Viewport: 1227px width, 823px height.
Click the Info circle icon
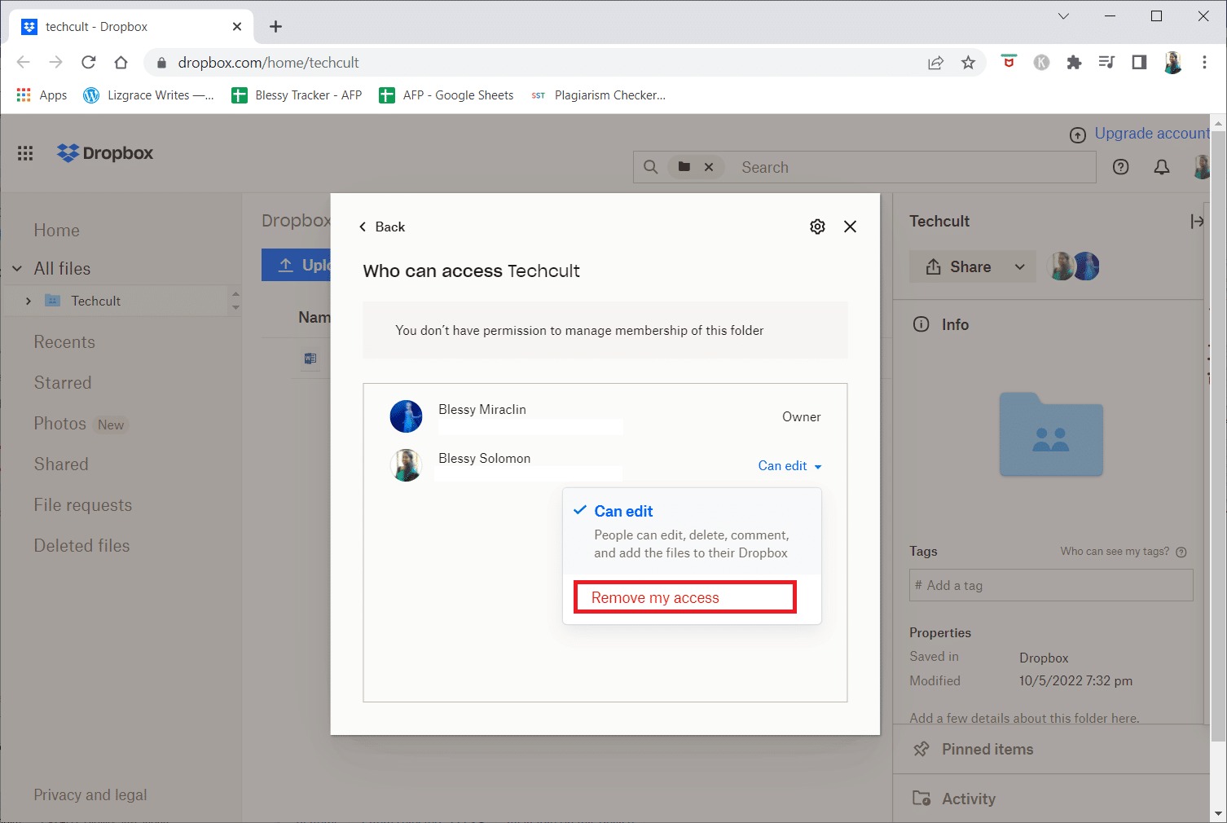coord(921,324)
